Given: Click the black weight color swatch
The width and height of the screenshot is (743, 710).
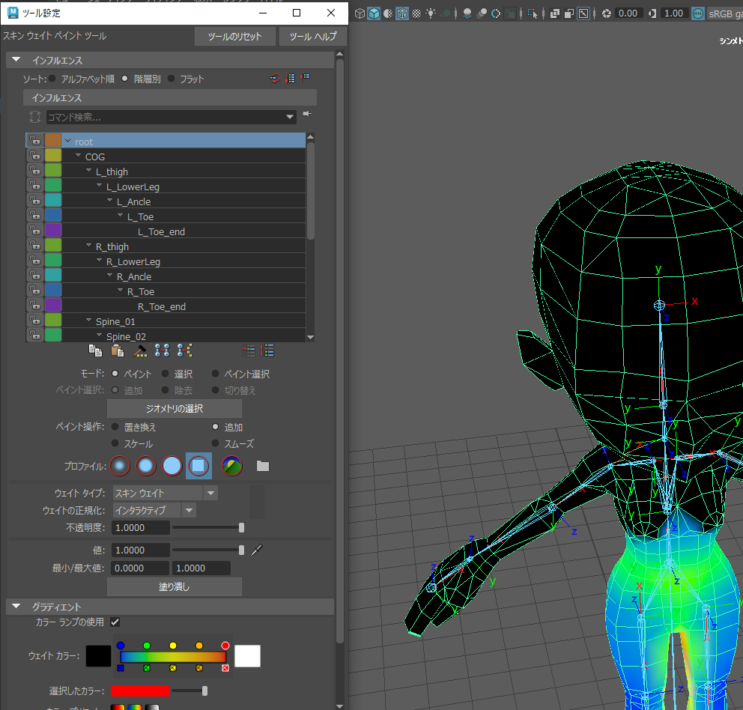Looking at the screenshot, I should tap(98, 656).
